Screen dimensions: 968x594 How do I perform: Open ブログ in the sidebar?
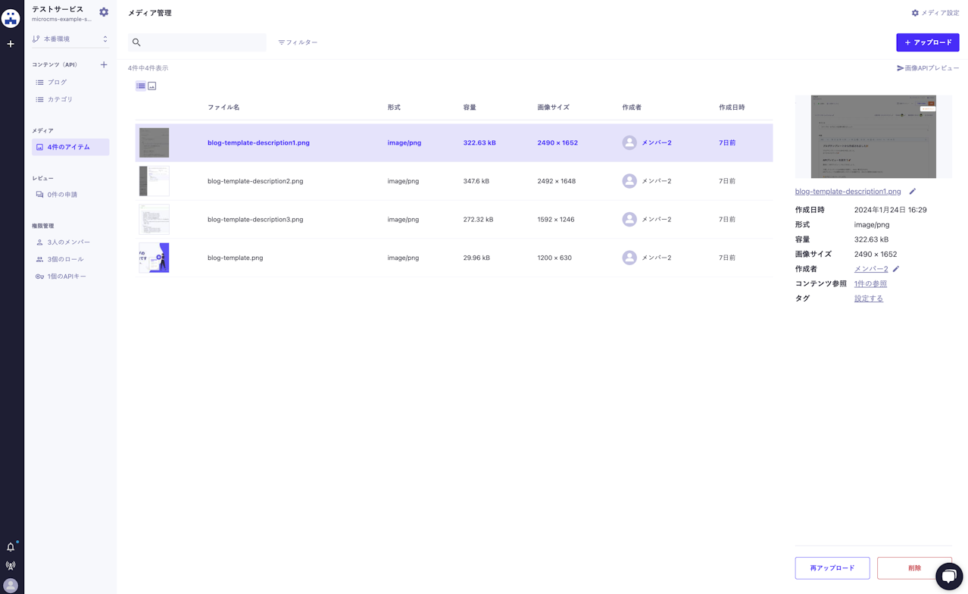pyautogui.click(x=57, y=82)
